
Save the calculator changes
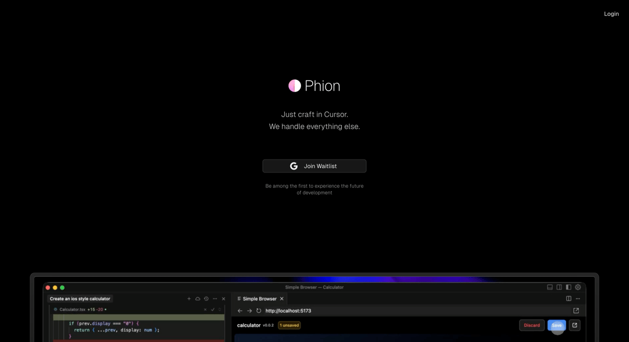(x=556, y=325)
